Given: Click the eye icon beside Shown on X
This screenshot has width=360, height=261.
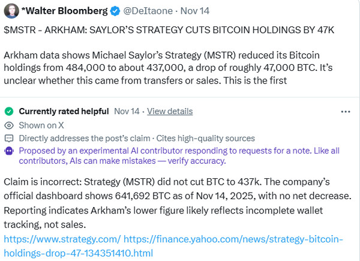Looking at the screenshot, I should pos(9,125).
